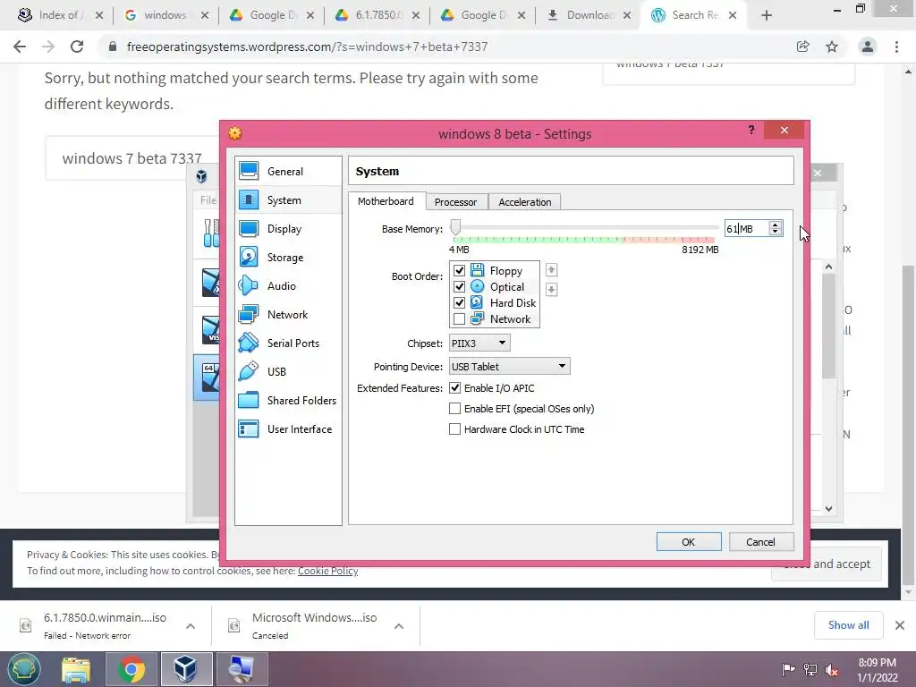The image size is (916, 687).
Task: Open the Cookie Policy link
Action: (327, 571)
